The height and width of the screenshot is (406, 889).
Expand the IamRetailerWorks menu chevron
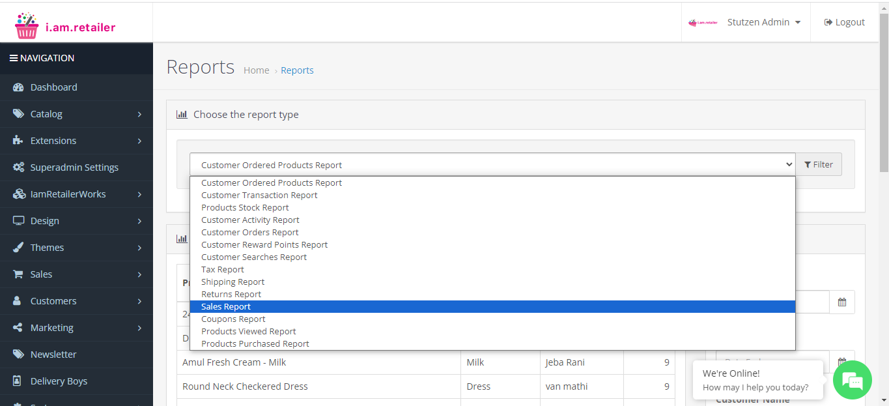[139, 194]
